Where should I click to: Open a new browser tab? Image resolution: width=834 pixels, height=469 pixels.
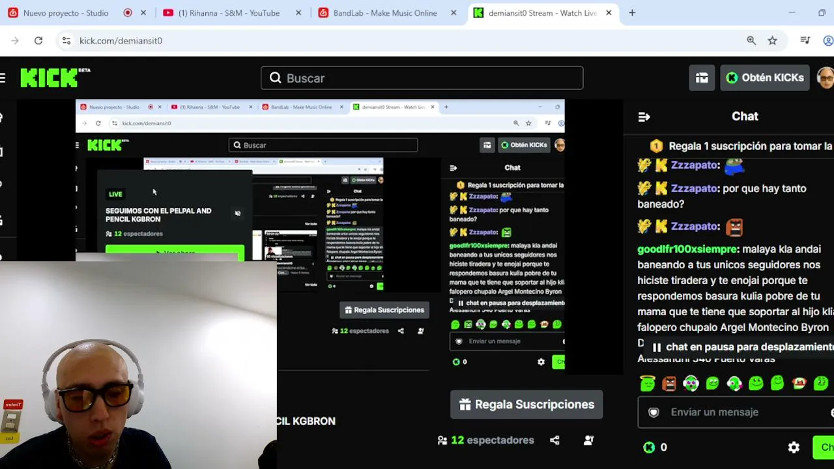pyautogui.click(x=632, y=13)
